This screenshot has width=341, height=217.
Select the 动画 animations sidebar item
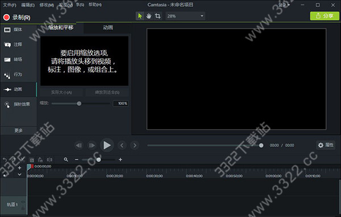point(19,89)
